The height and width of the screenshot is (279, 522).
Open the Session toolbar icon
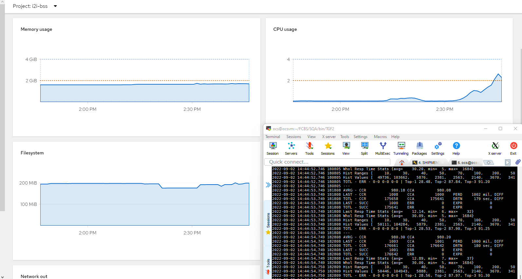272,149
